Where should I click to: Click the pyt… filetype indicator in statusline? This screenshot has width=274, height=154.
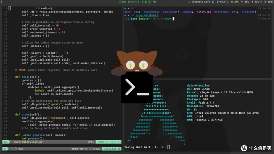(91, 142)
